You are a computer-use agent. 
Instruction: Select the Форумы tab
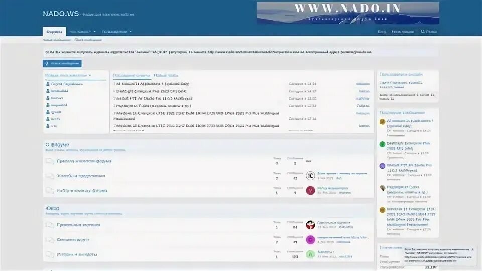click(54, 31)
